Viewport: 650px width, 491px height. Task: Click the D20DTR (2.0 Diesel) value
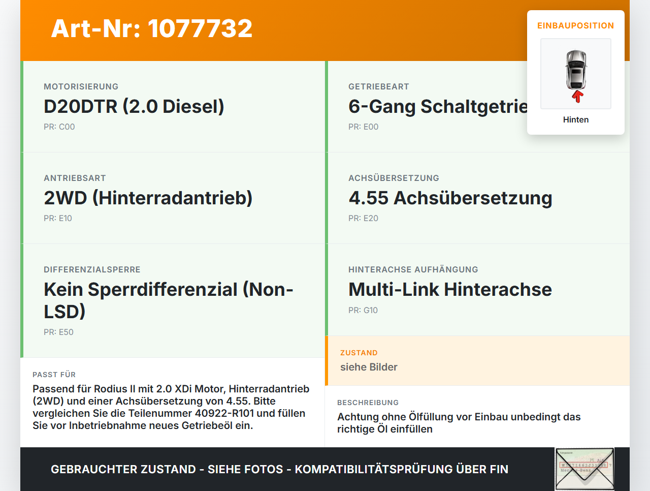tap(134, 106)
